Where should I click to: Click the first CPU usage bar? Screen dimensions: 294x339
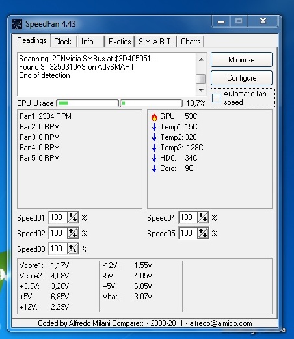pyautogui.click(x=87, y=103)
